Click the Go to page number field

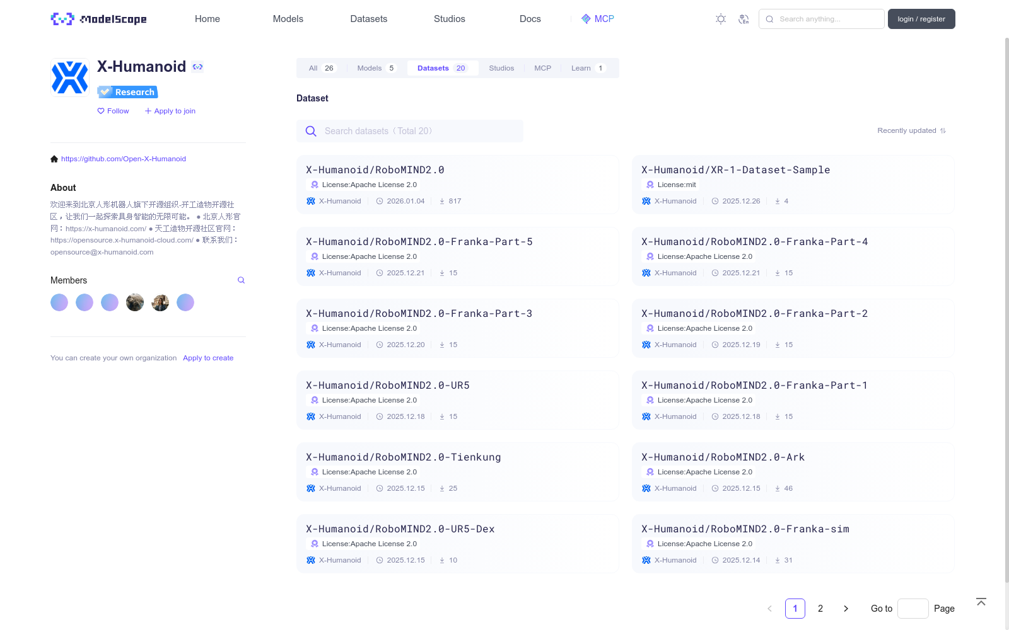click(x=913, y=609)
